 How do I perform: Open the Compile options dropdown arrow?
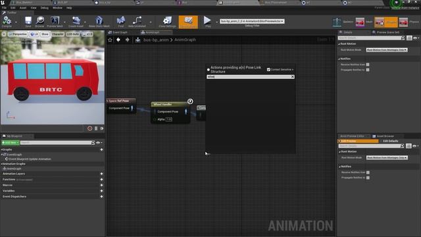[16, 22]
